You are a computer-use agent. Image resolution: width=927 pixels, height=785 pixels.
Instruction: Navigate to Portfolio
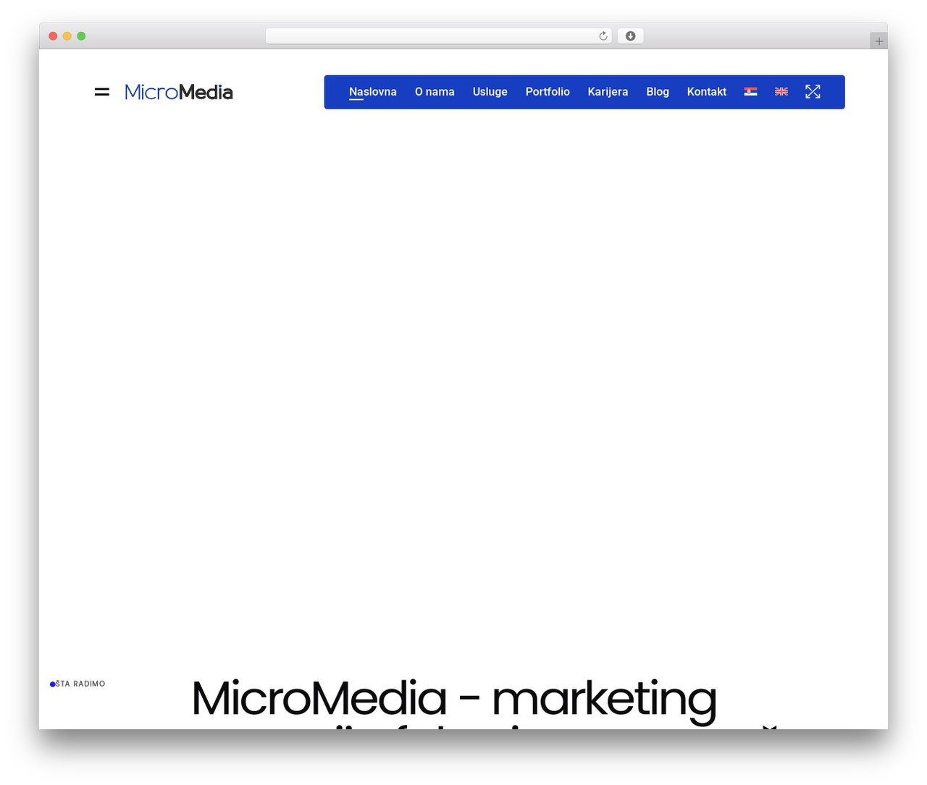point(548,92)
